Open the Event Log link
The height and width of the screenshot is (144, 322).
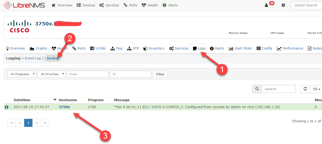point(33,58)
